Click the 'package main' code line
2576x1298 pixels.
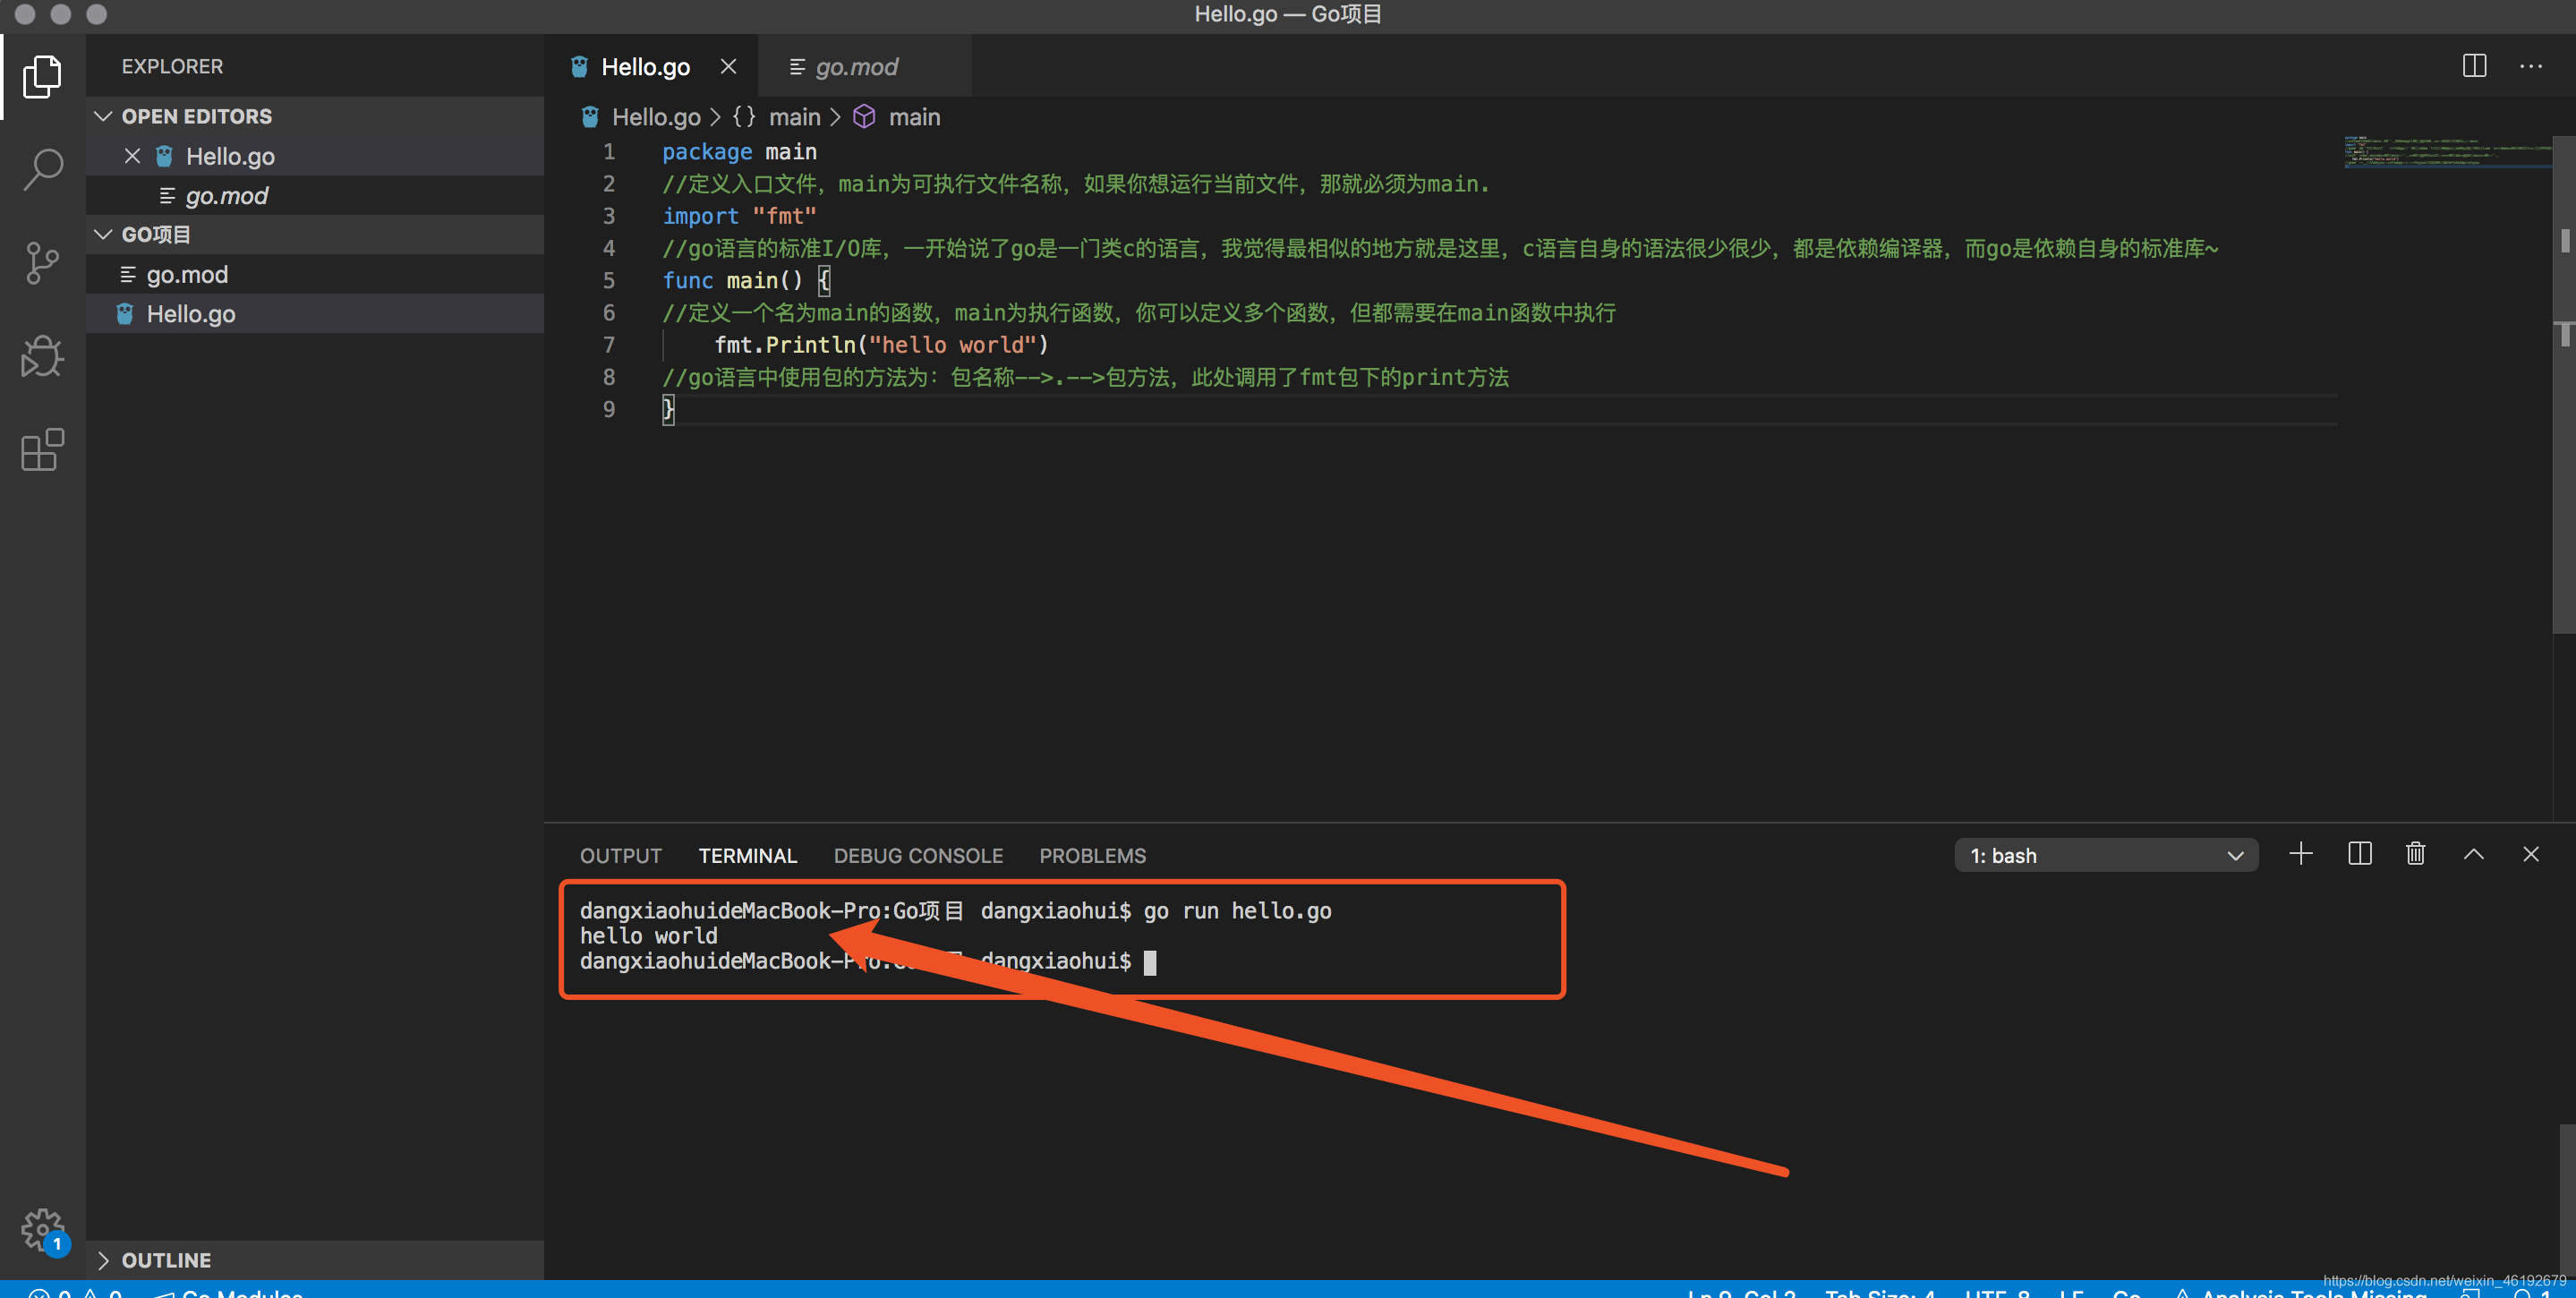[x=739, y=152]
